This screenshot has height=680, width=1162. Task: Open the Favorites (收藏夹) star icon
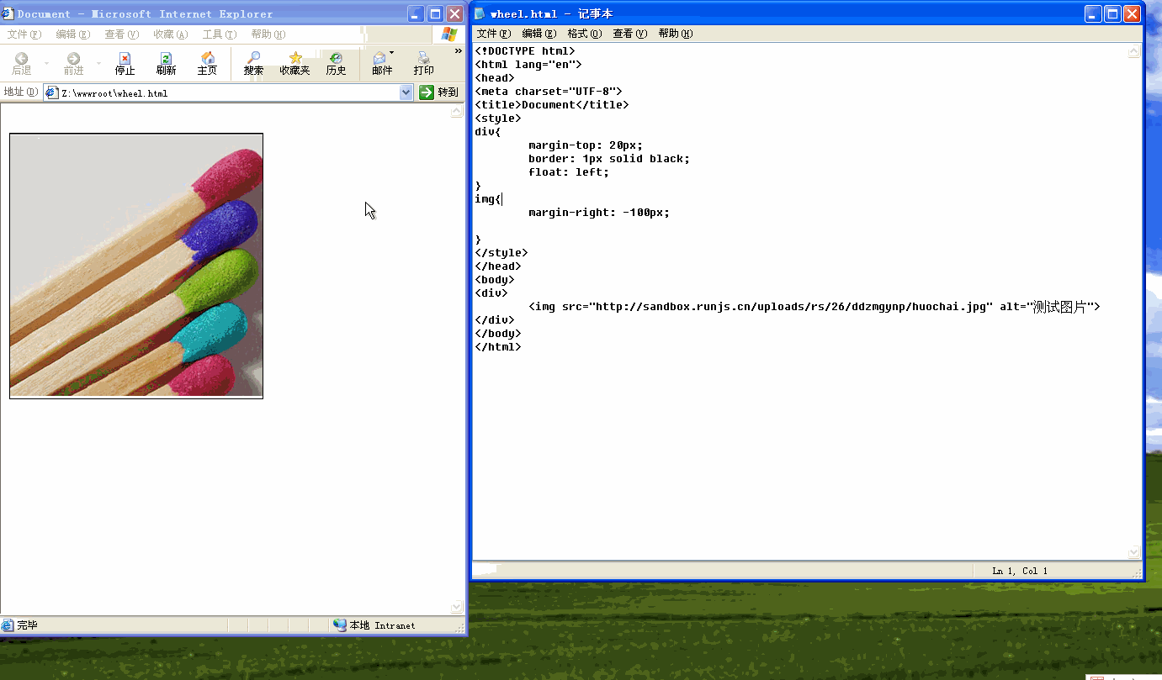(x=294, y=59)
